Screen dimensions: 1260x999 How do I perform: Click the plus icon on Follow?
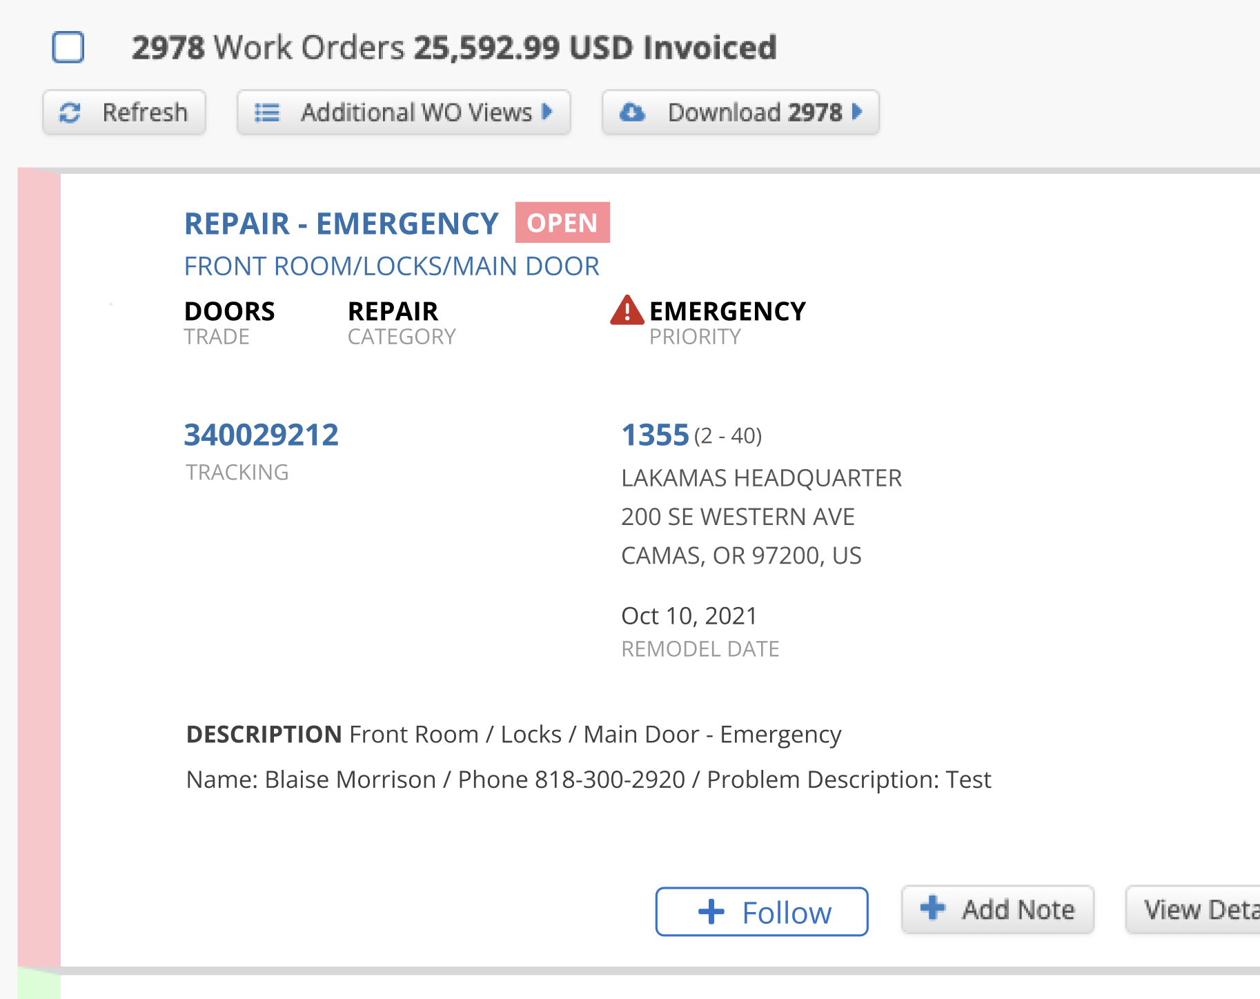coord(711,912)
